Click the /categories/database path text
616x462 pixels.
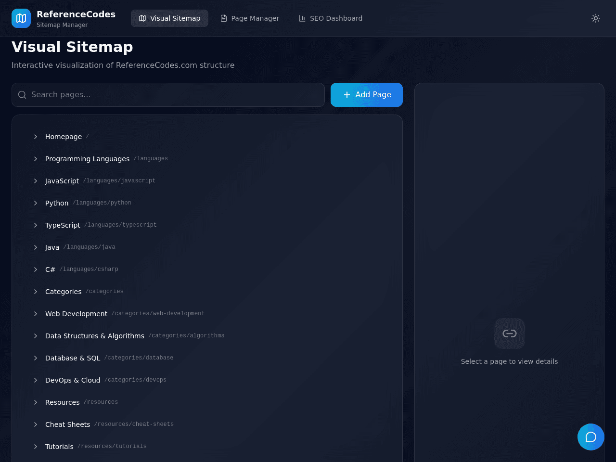pos(139,358)
